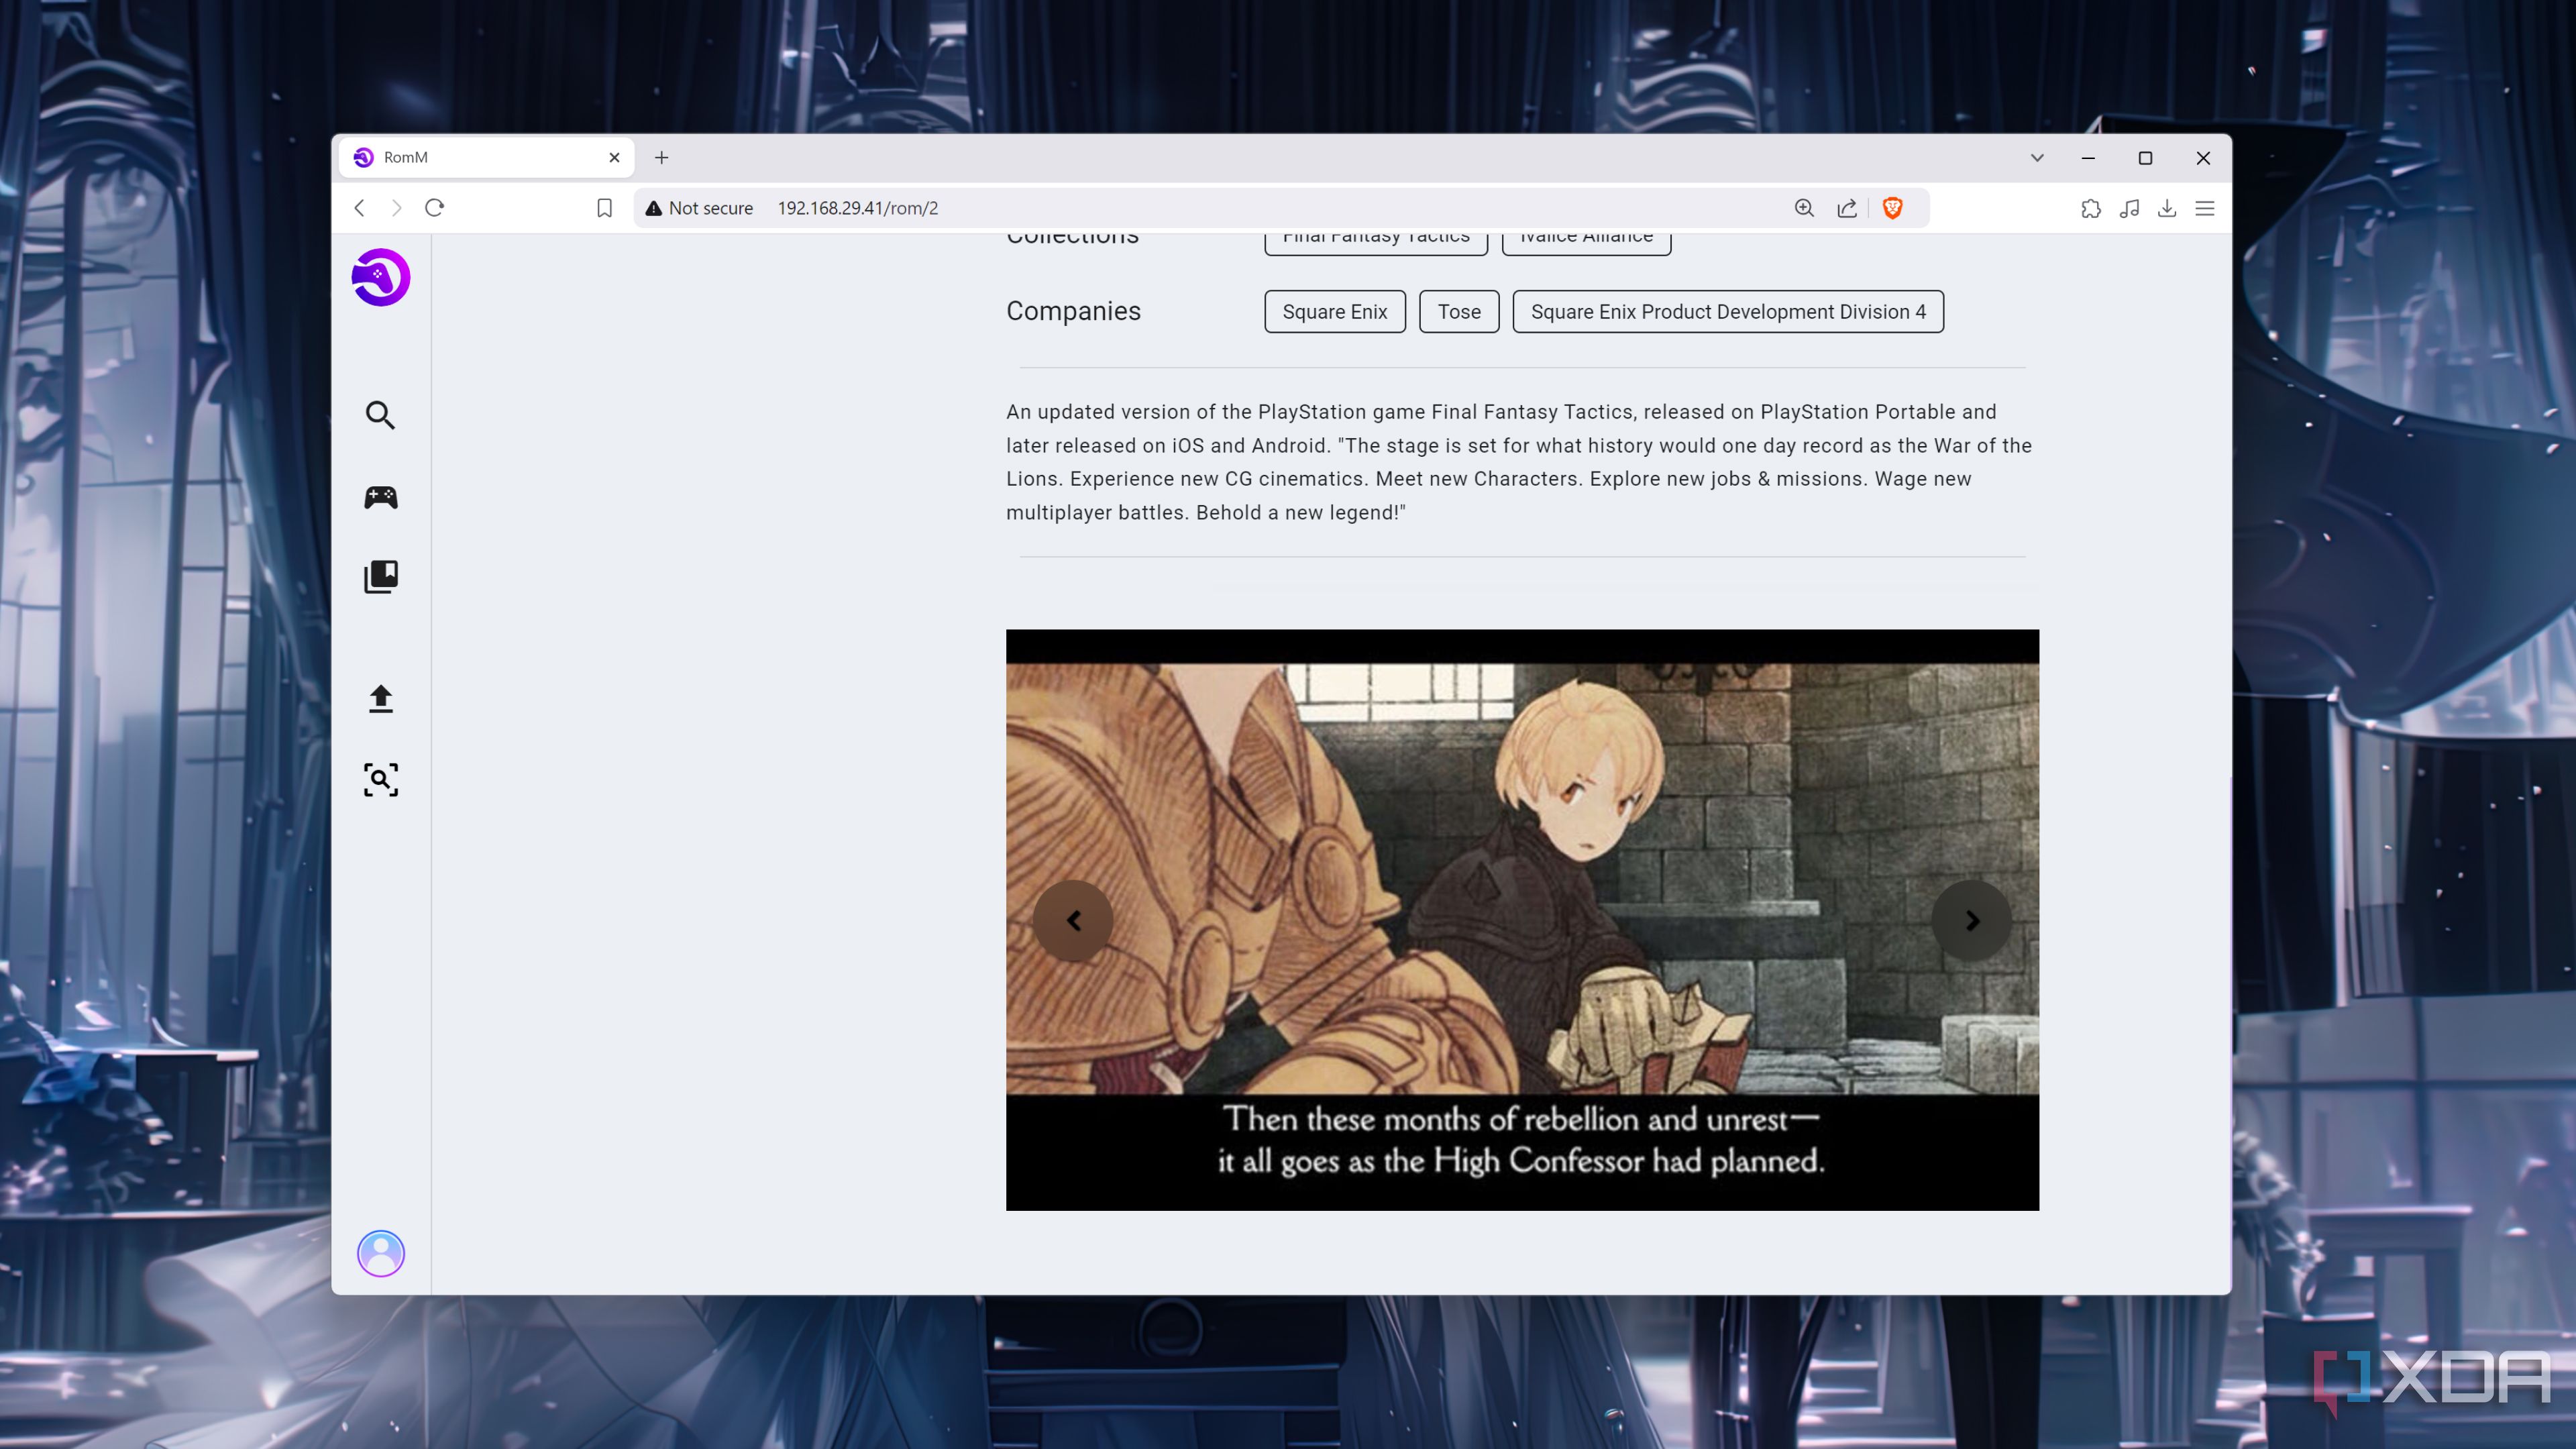Open the collections bookmark icon
The height and width of the screenshot is (1449, 2576).
pos(380,577)
